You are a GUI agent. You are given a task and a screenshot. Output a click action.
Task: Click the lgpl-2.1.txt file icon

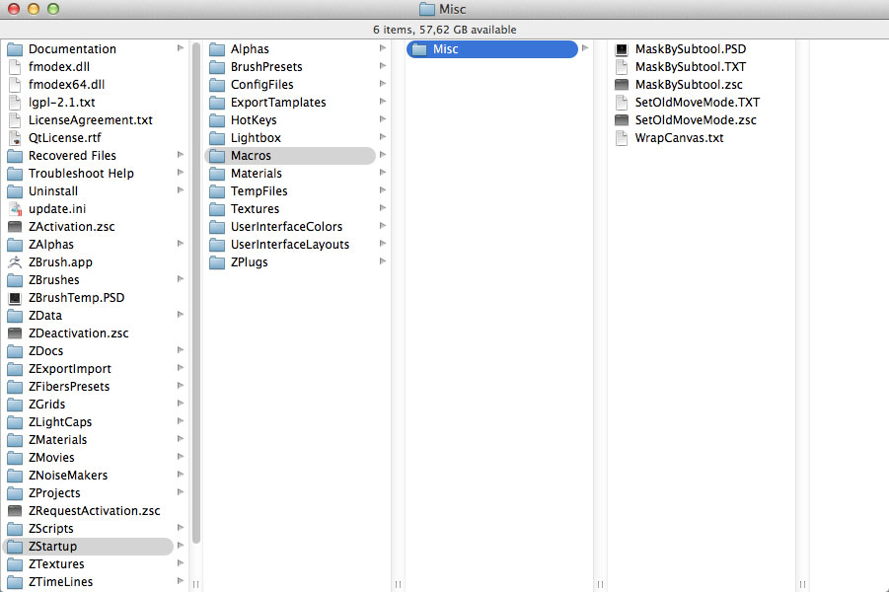click(15, 103)
